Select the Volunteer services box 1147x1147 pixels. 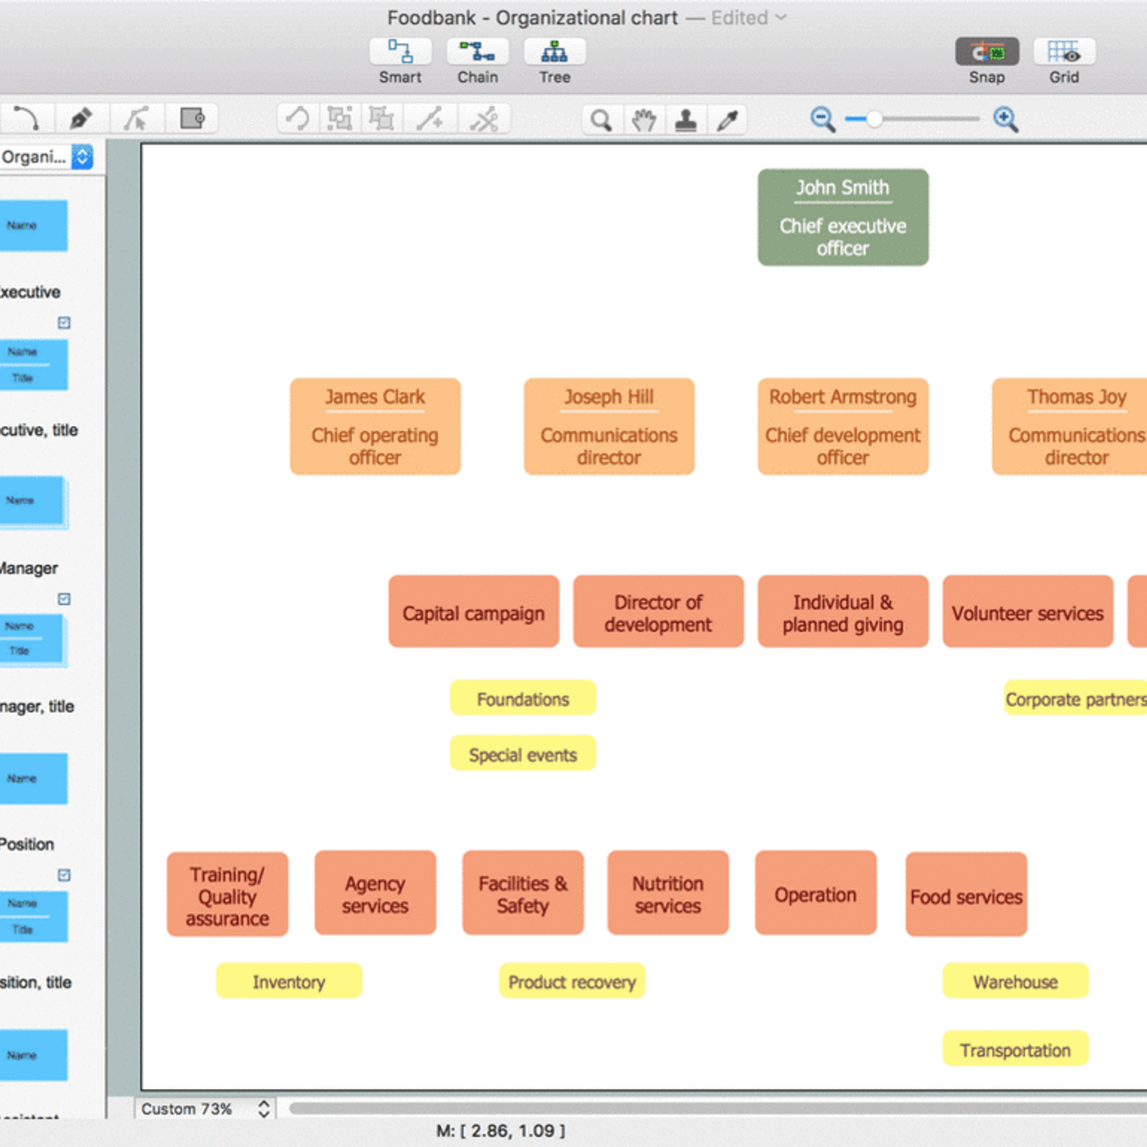coord(1028,611)
